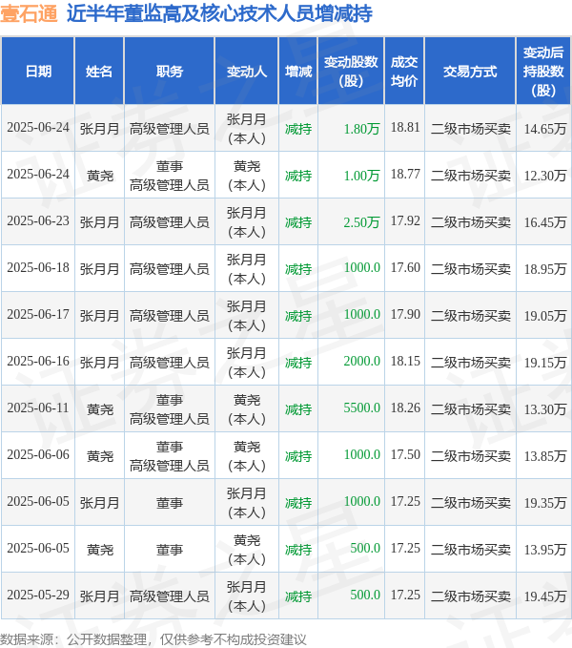Click the 交易方式 column header
This screenshot has height=648, width=572.
470,71
